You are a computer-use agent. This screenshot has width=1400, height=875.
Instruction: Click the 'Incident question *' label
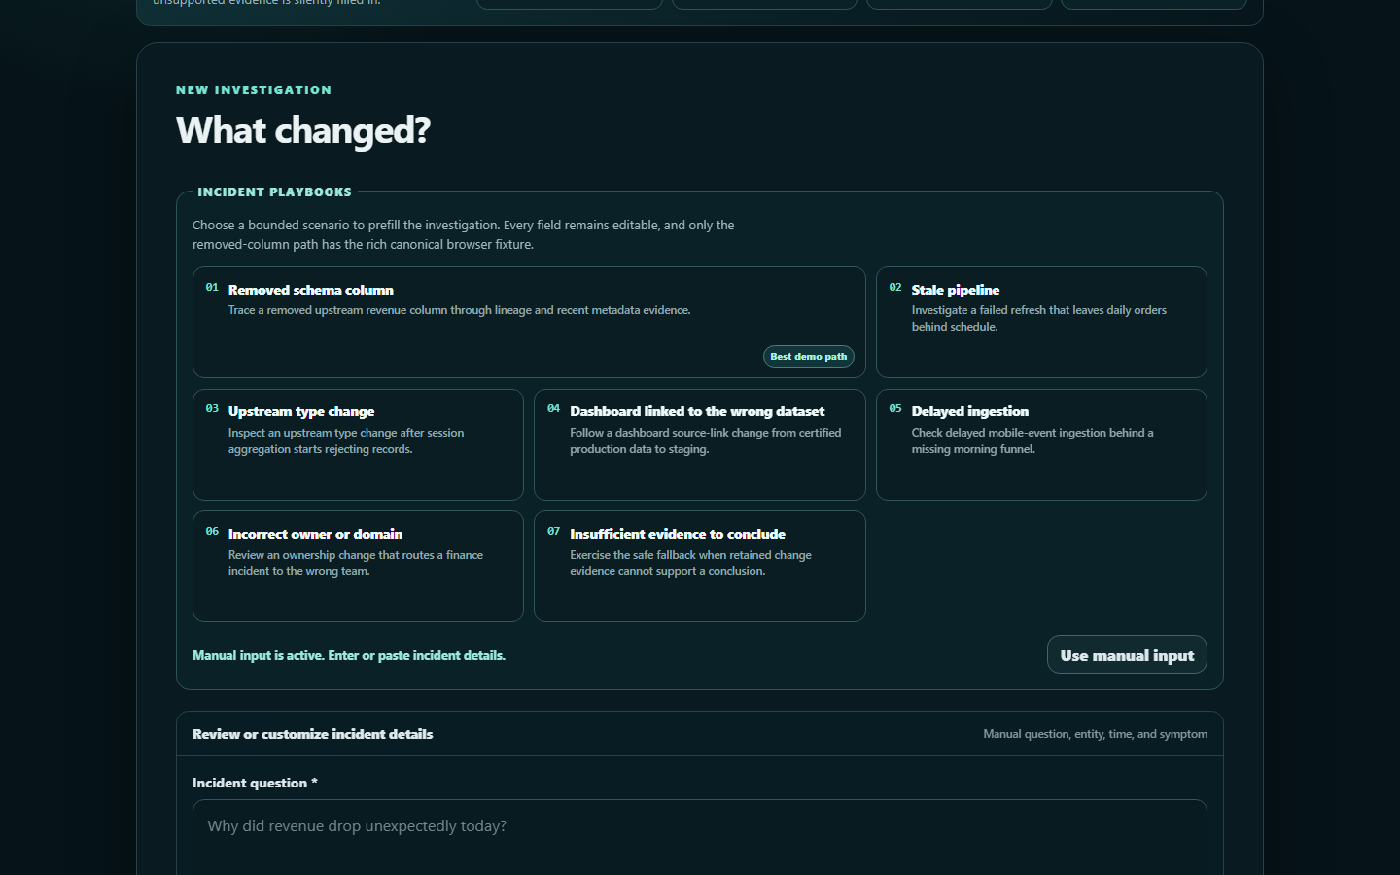coord(255,783)
